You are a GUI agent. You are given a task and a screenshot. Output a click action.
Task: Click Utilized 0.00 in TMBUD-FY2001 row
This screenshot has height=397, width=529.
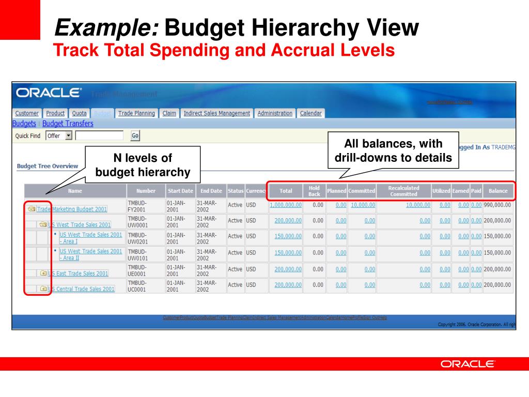point(445,205)
